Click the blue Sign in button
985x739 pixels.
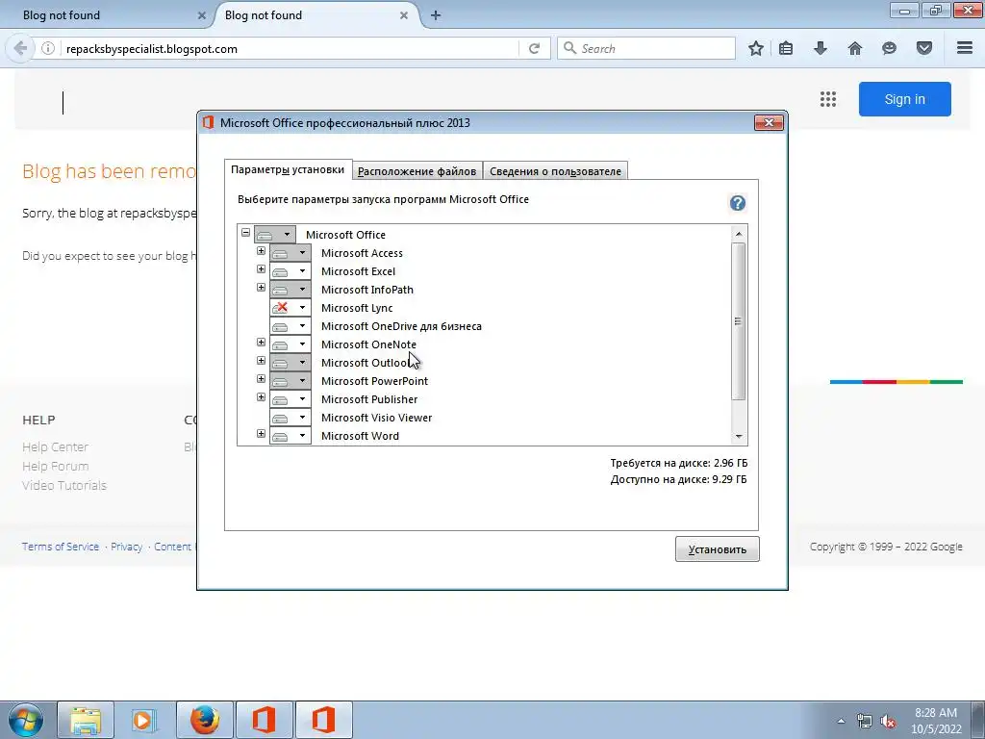[904, 99]
